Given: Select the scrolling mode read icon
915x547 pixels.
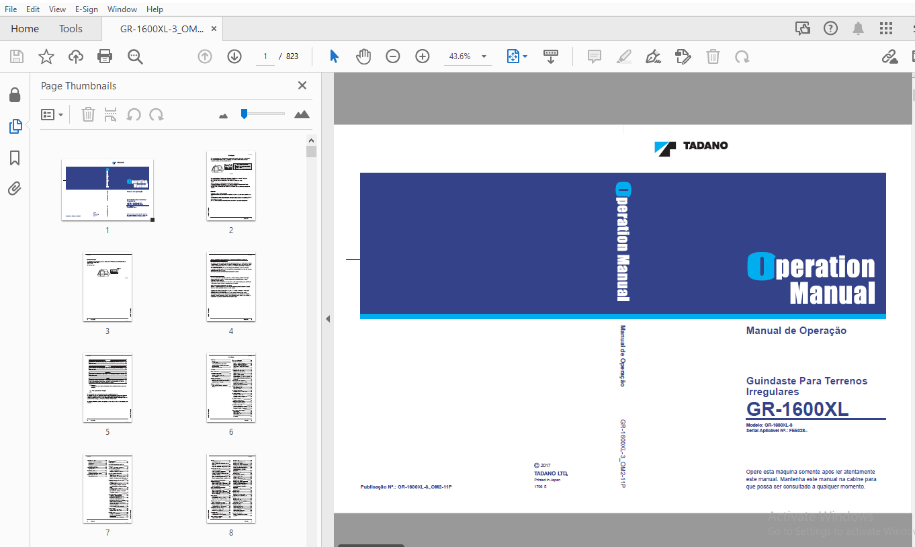Looking at the screenshot, I should click(x=551, y=57).
